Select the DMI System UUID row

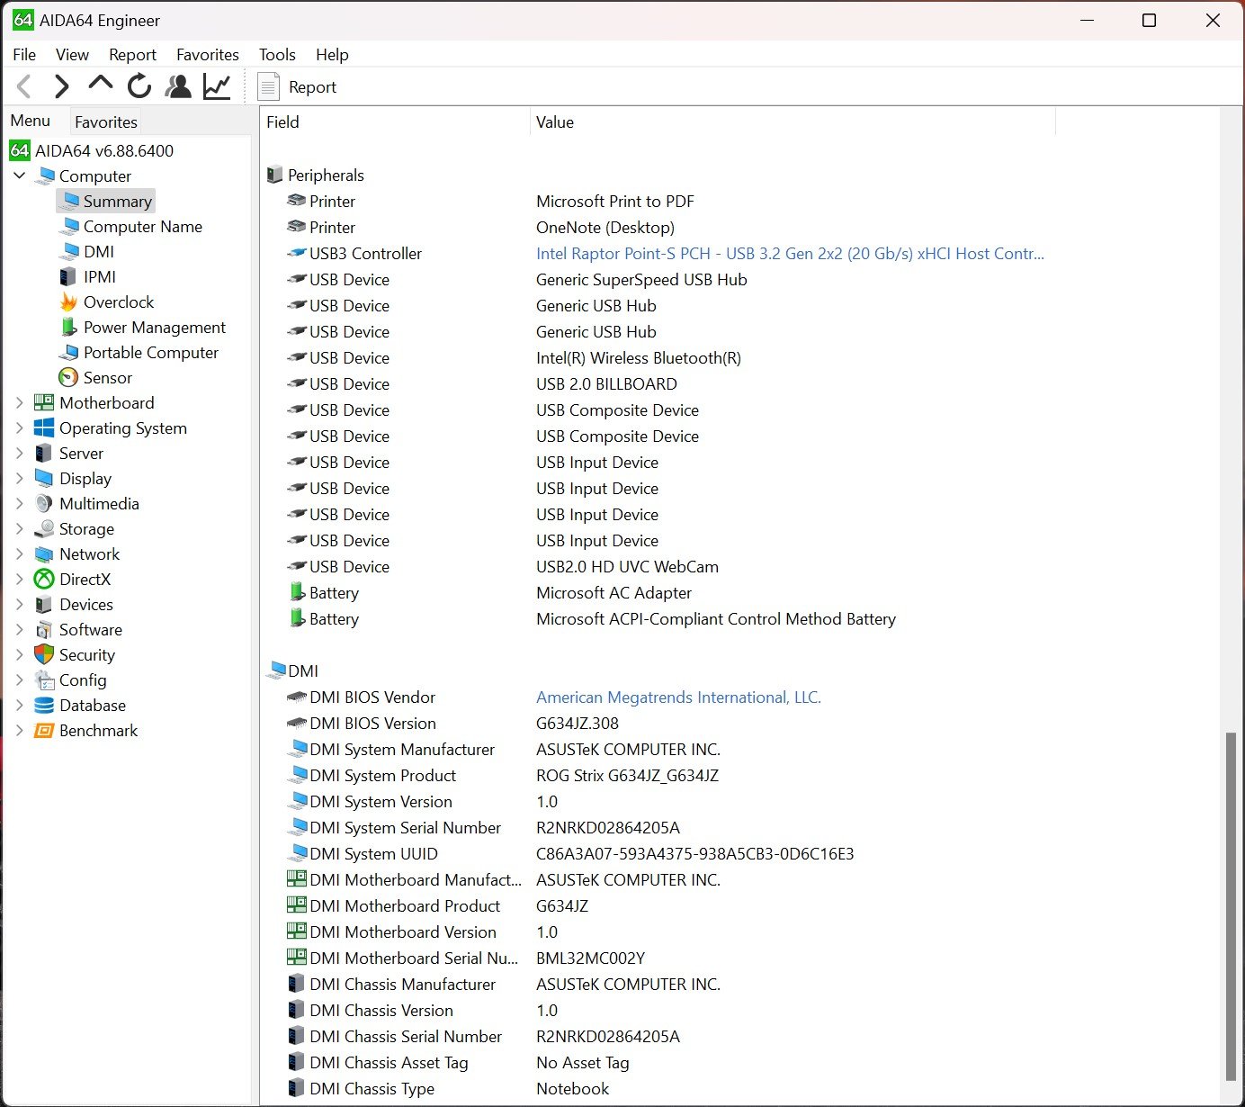pyautogui.click(x=657, y=854)
